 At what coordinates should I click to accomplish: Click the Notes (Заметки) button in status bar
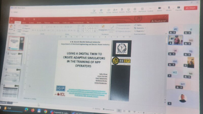click(96, 109)
